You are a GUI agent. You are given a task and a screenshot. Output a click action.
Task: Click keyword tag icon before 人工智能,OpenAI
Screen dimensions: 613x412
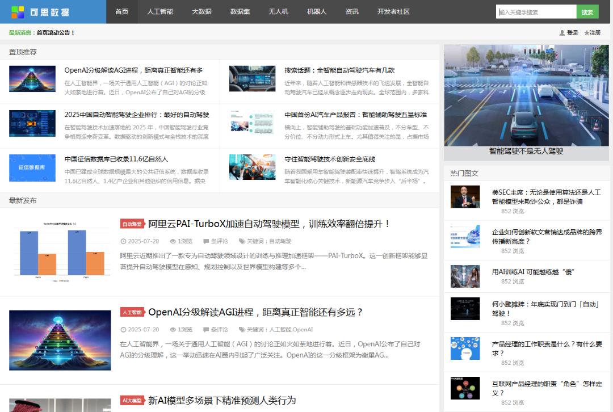click(242, 330)
